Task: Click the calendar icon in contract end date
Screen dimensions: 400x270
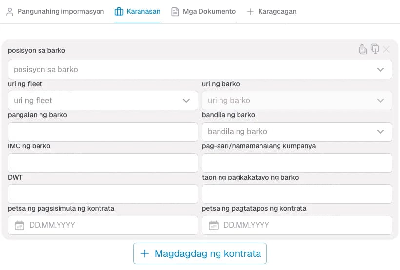Action: click(214, 225)
